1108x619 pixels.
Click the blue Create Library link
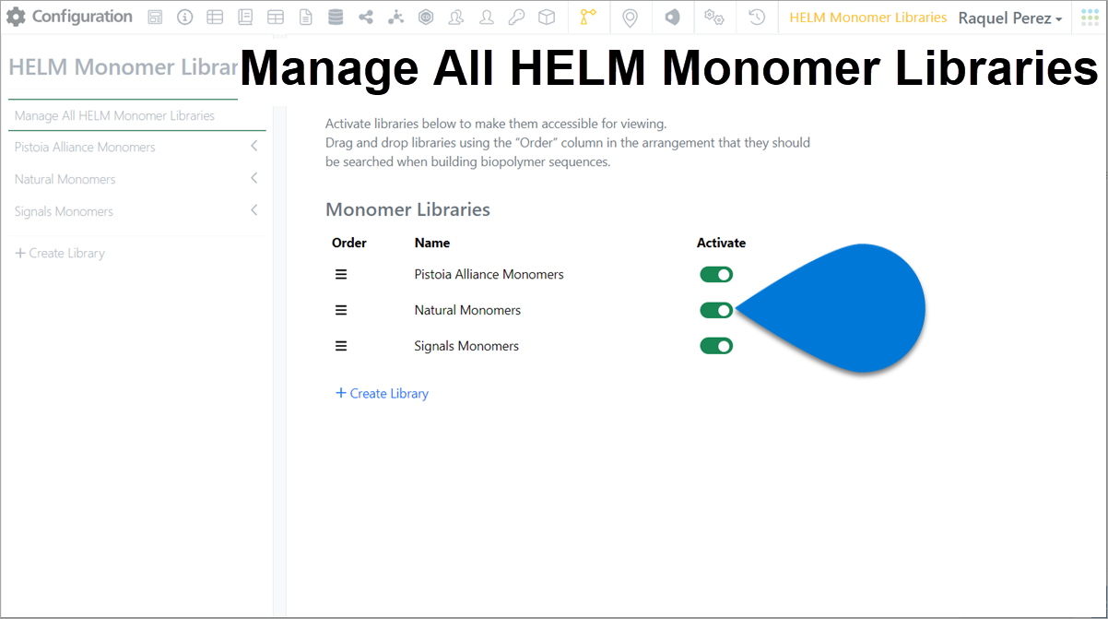pos(383,393)
